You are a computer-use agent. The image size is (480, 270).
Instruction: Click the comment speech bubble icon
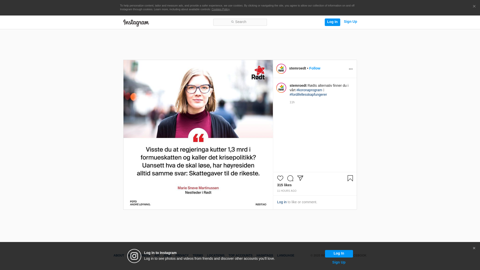[x=290, y=178]
